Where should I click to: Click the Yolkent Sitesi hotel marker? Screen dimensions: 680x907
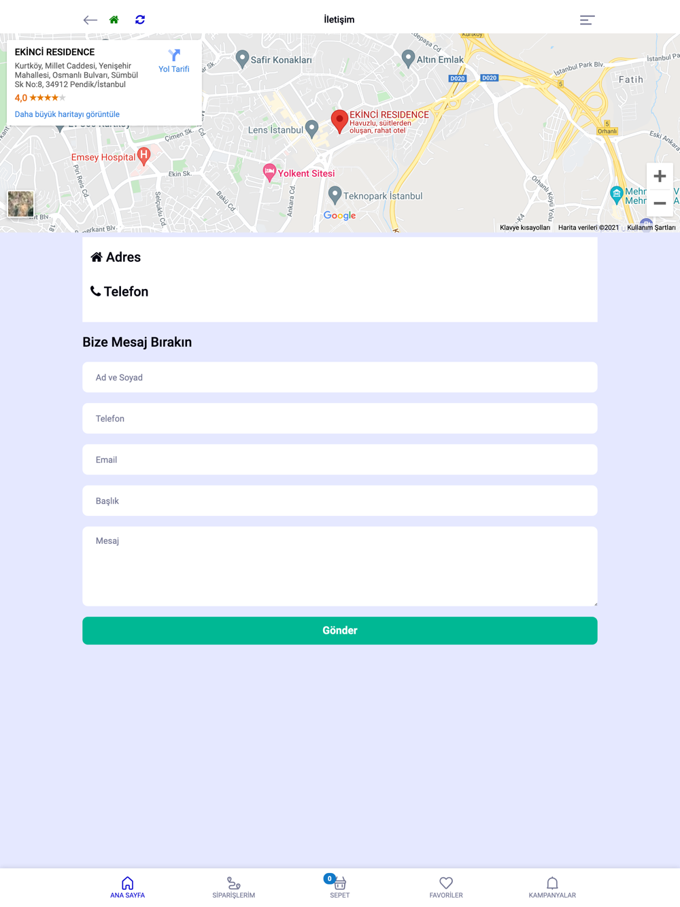coord(269,173)
